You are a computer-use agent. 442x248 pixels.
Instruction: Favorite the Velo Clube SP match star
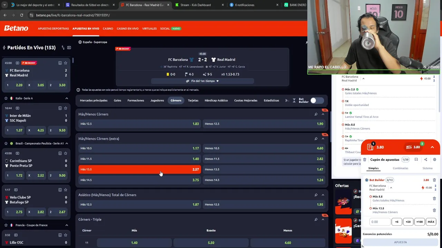tap(66, 190)
